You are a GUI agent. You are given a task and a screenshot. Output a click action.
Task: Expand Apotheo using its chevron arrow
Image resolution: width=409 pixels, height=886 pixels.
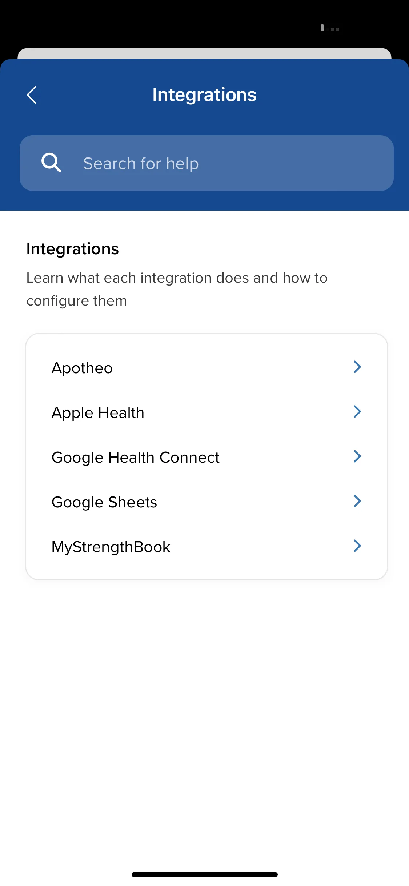(x=357, y=367)
